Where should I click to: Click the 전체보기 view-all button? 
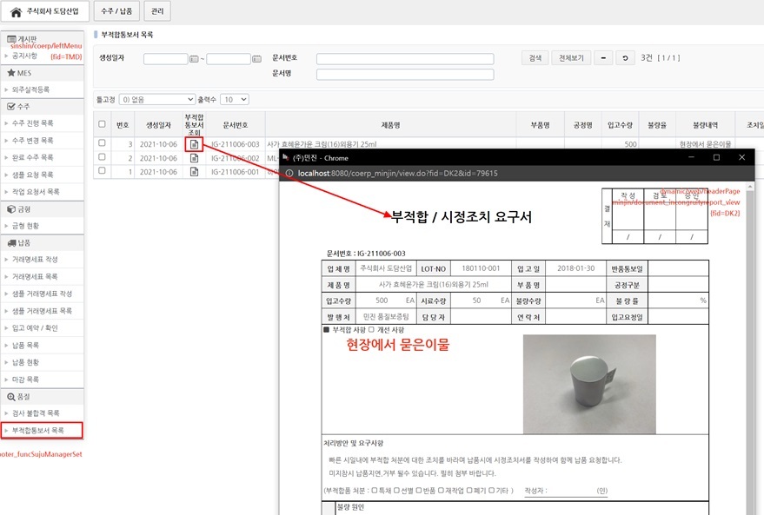click(x=571, y=58)
